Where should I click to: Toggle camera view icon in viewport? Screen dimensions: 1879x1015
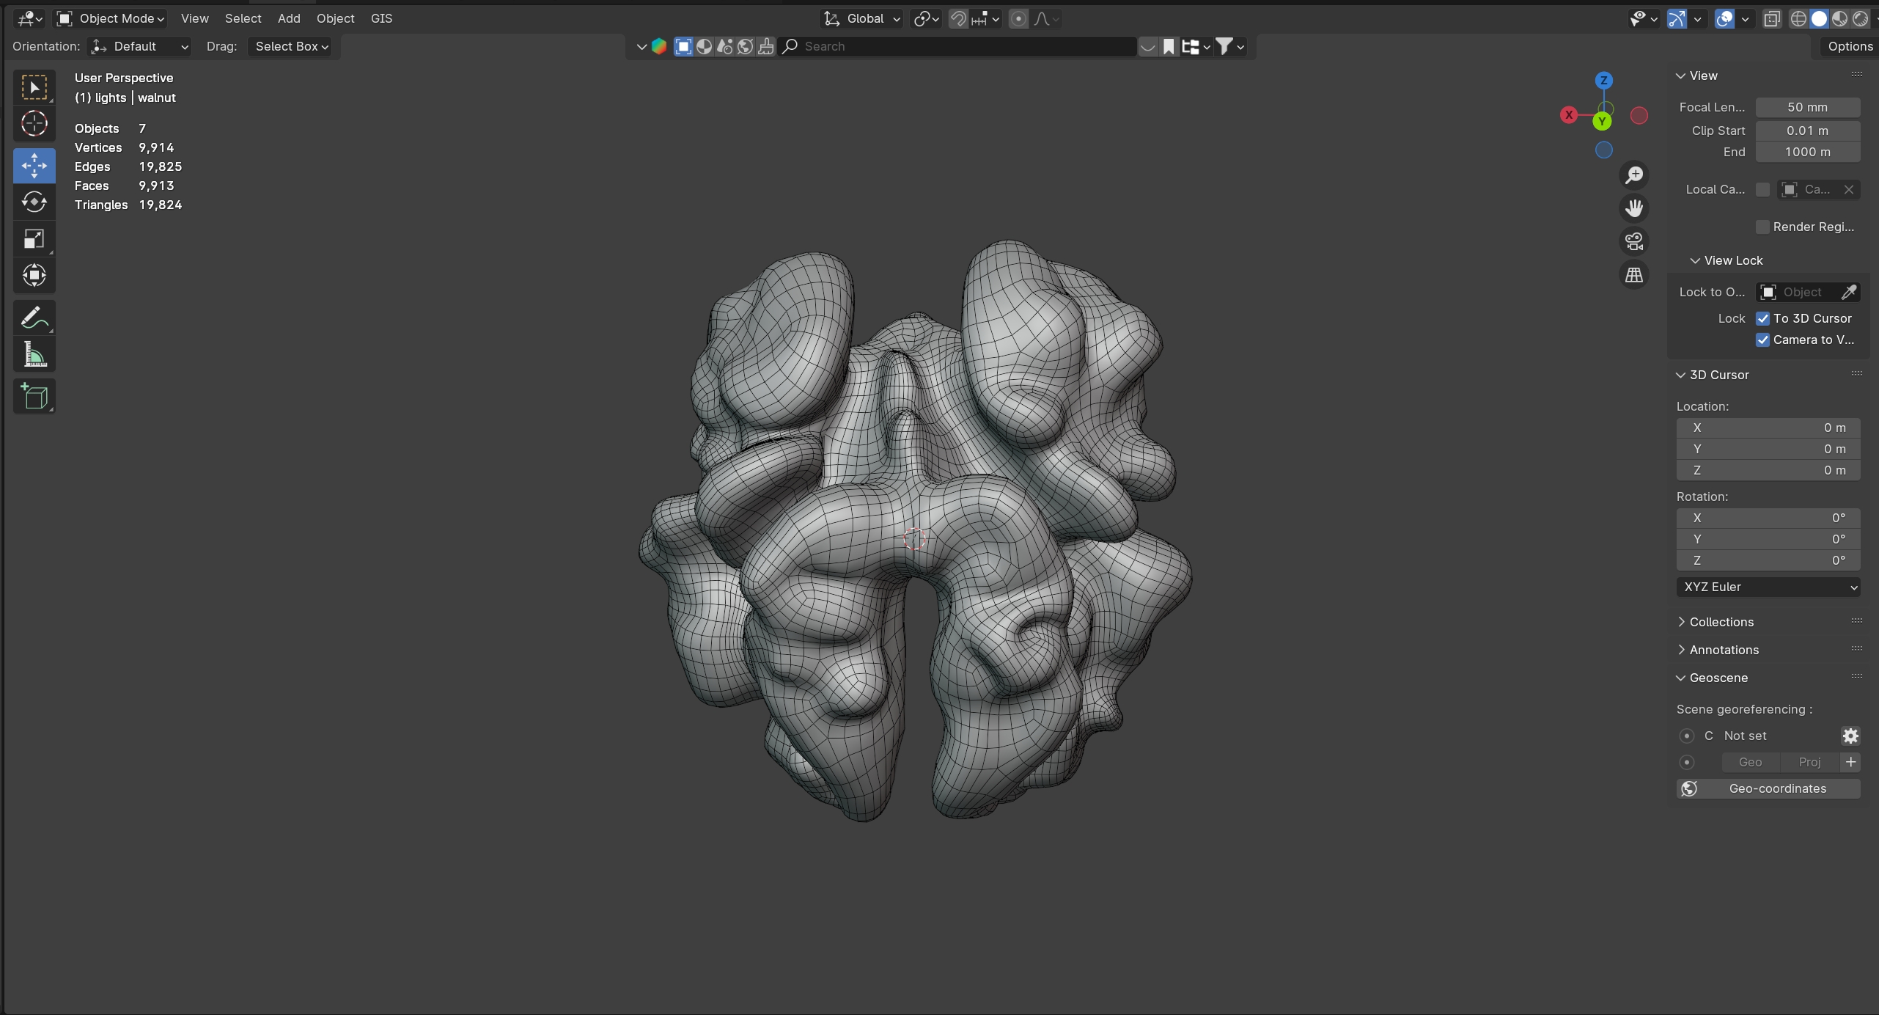[1633, 241]
